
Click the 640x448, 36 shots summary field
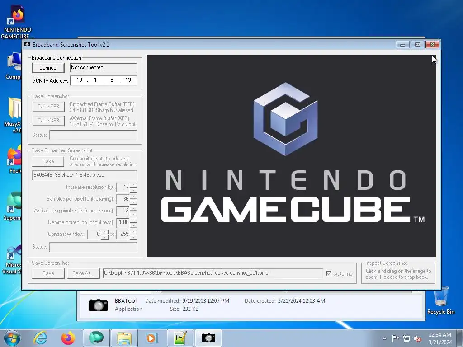click(85, 175)
